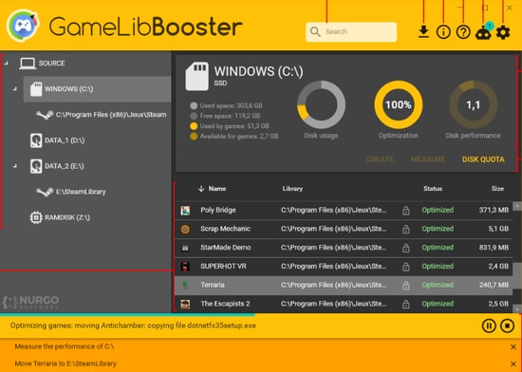The height and width of the screenshot is (372, 522).
Task: Click the RAMDISK chip icon
Action: 36,217
